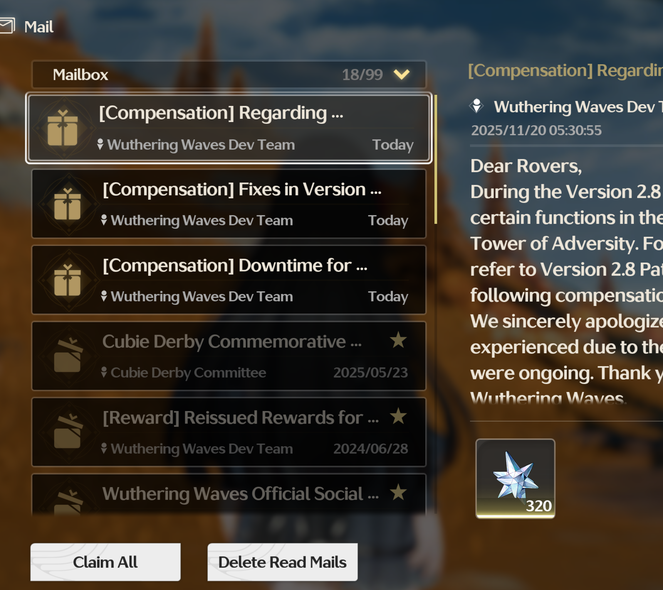
Task: Open the Mailbox 18/99 selector
Action: 229,74
